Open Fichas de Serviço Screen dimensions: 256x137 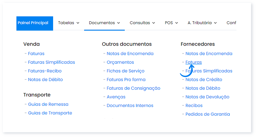coord(125,71)
